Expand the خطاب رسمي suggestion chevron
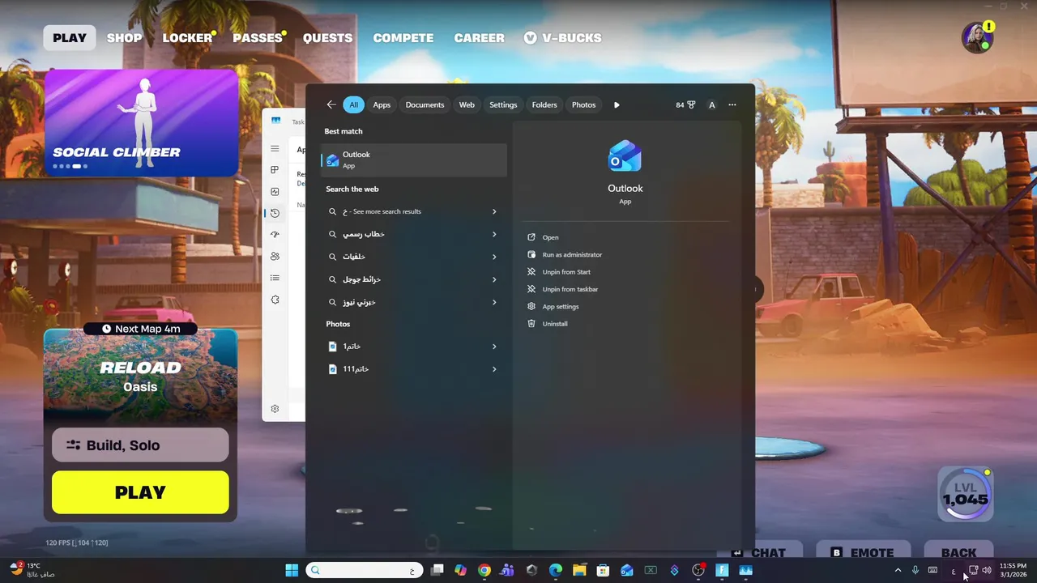 coord(494,234)
